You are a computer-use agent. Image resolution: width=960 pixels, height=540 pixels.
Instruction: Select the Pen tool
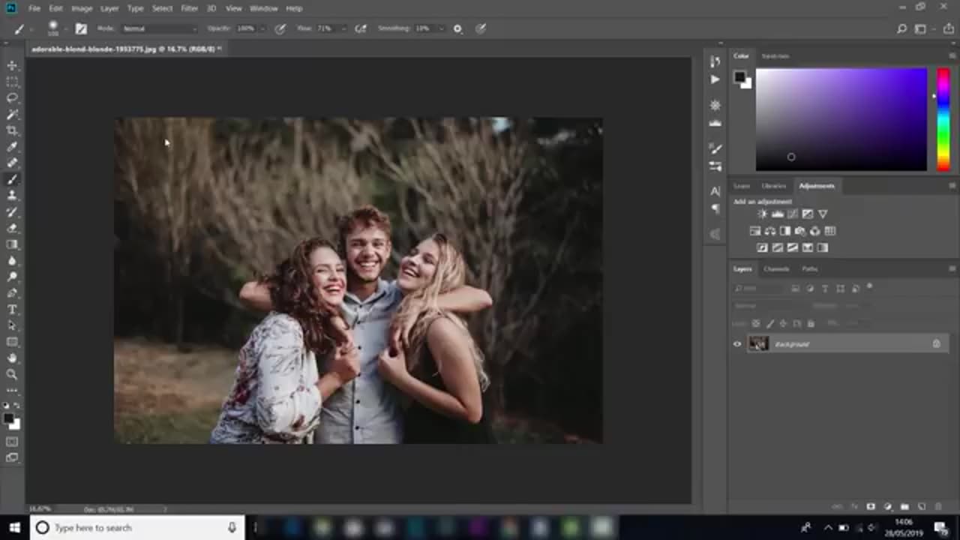(x=12, y=293)
